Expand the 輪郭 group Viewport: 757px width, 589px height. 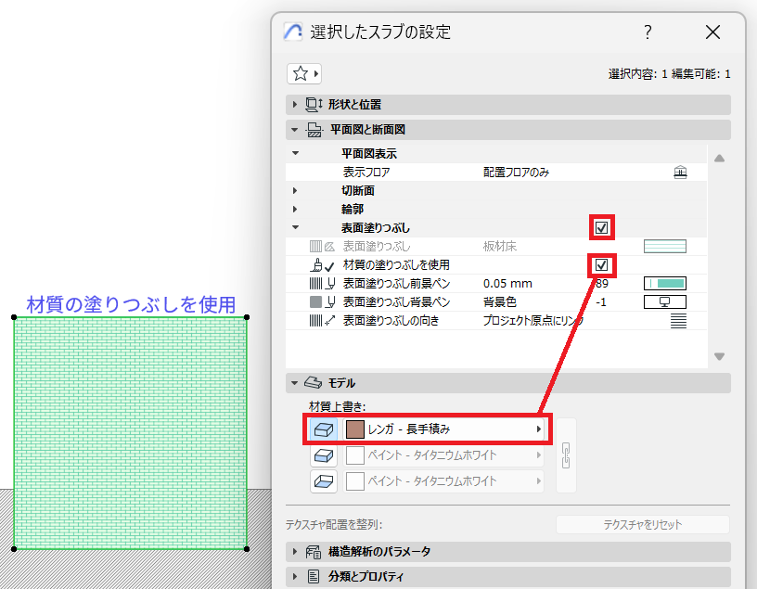point(295,209)
